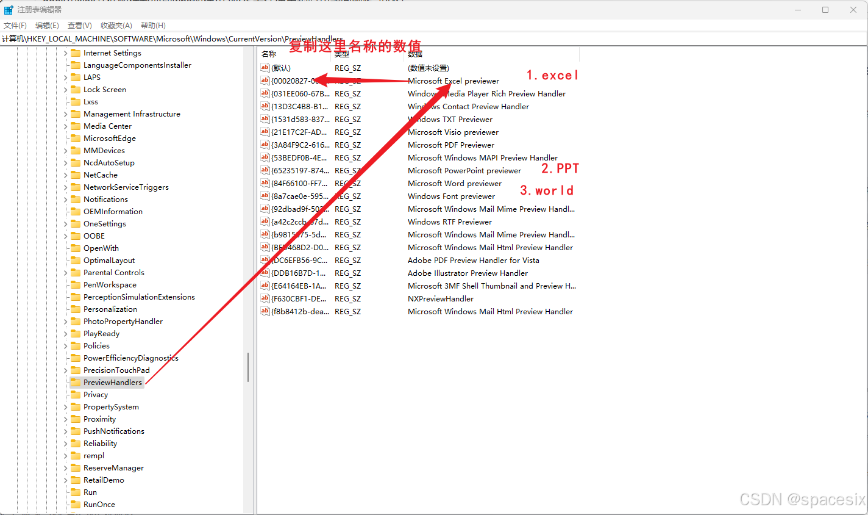Expand the NcdAutoSetup key
Screen dimensions: 868x515
click(x=65, y=163)
